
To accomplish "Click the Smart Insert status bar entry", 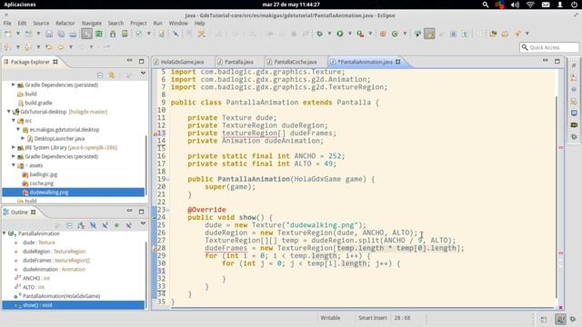I will (x=372, y=318).
